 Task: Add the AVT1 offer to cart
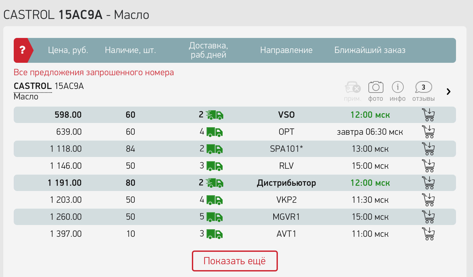point(428,234)
